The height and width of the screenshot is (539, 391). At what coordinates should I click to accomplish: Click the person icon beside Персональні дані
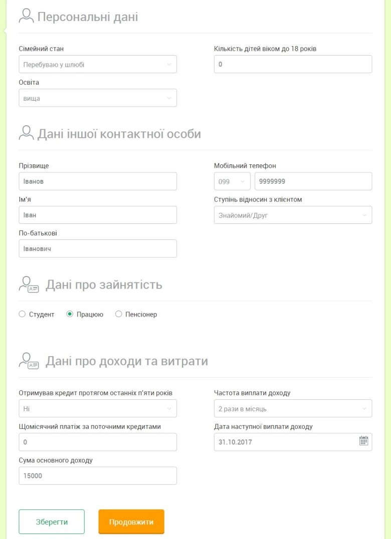click(26, 17)
